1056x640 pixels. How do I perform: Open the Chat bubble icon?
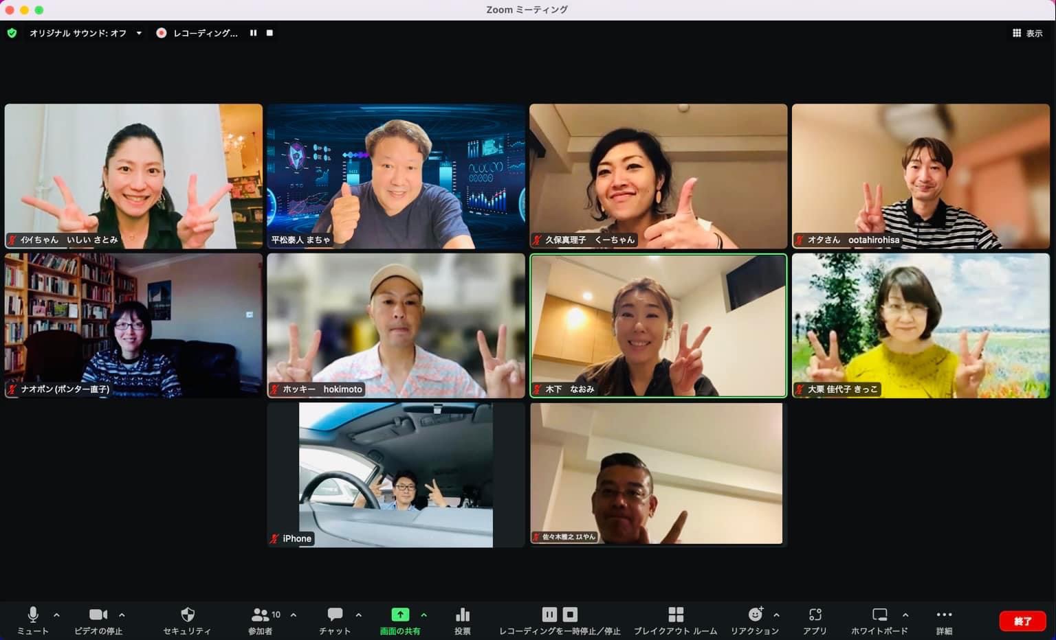[x=335, y=614]
